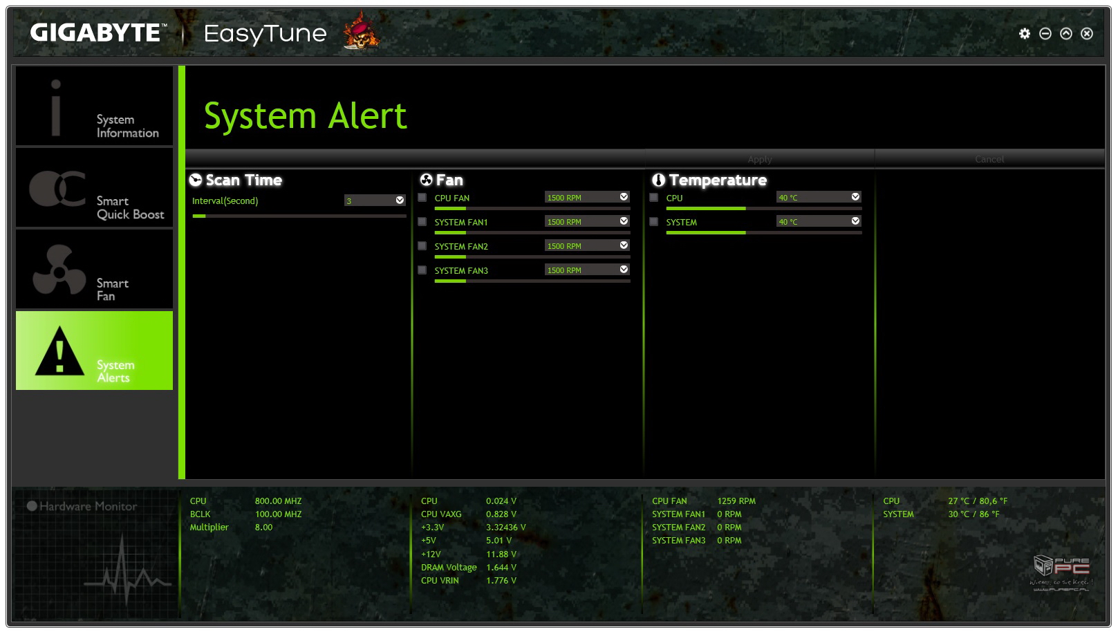Minimize the EasyTune window
The image size is (1118, 634).
[x=1045, y=33]
